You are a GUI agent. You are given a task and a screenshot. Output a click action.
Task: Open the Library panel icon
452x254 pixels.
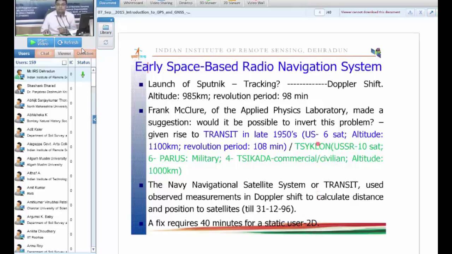click(106, 29)
